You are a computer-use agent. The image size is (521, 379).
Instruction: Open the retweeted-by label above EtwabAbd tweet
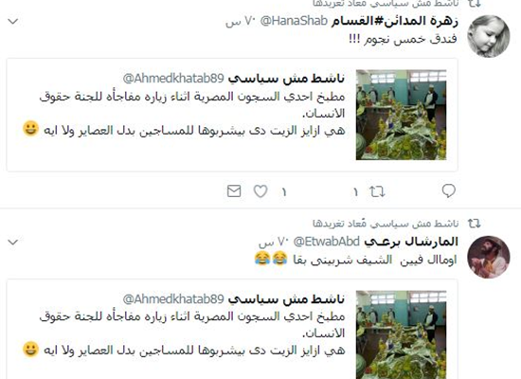pos(386,224)
